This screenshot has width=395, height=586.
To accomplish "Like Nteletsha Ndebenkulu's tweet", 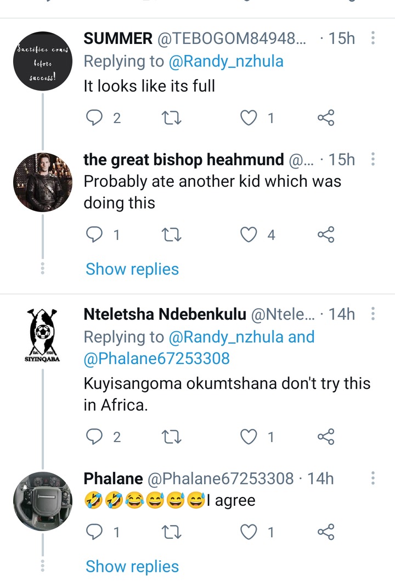I will point(249,437).
